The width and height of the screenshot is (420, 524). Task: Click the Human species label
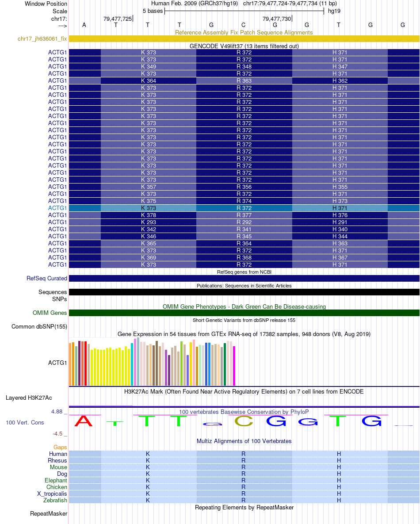pyautogui.click(x=58, y=454)
